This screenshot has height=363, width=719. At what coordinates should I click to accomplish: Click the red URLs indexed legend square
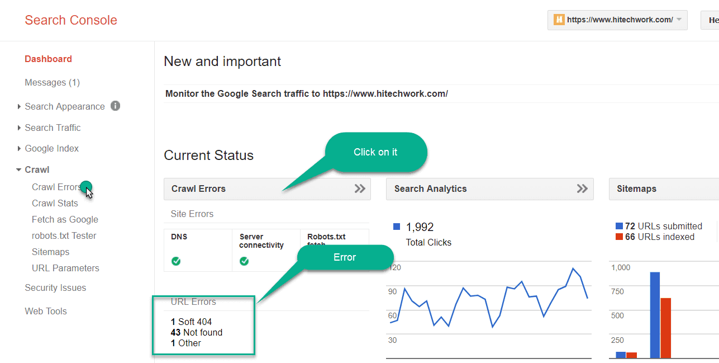pyautogui.click(x=619, y=237)
